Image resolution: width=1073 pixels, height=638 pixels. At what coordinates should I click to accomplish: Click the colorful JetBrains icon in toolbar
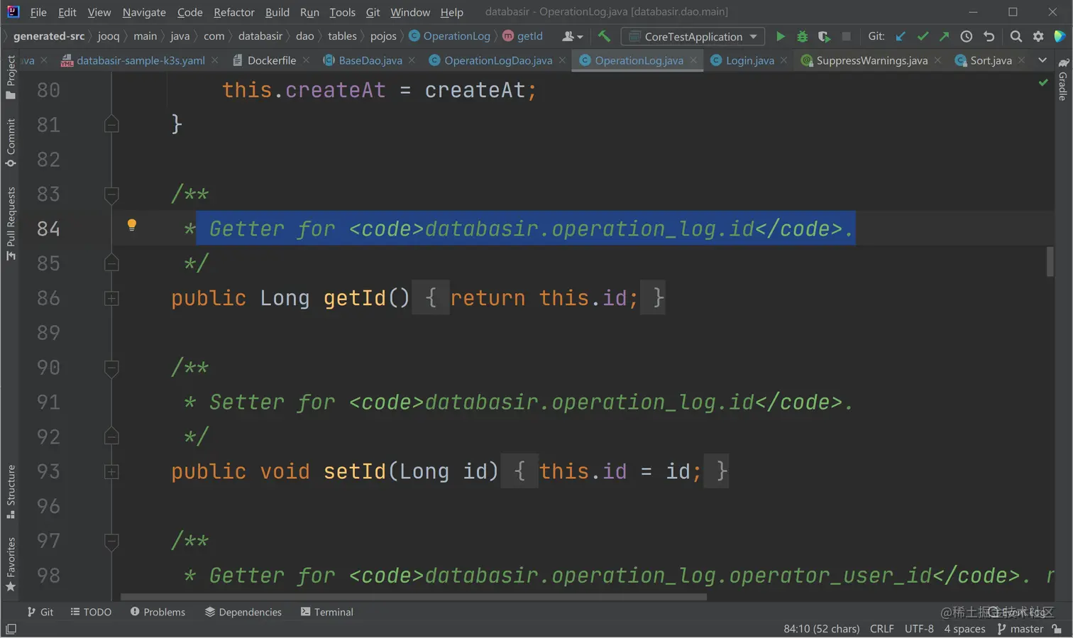[x=1060, y=36]
